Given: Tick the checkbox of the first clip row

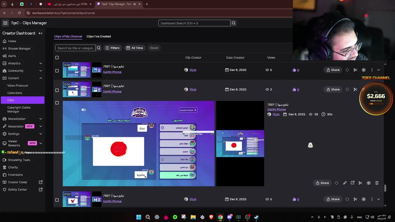Looking at the screenshot, I should click(57, 71).
